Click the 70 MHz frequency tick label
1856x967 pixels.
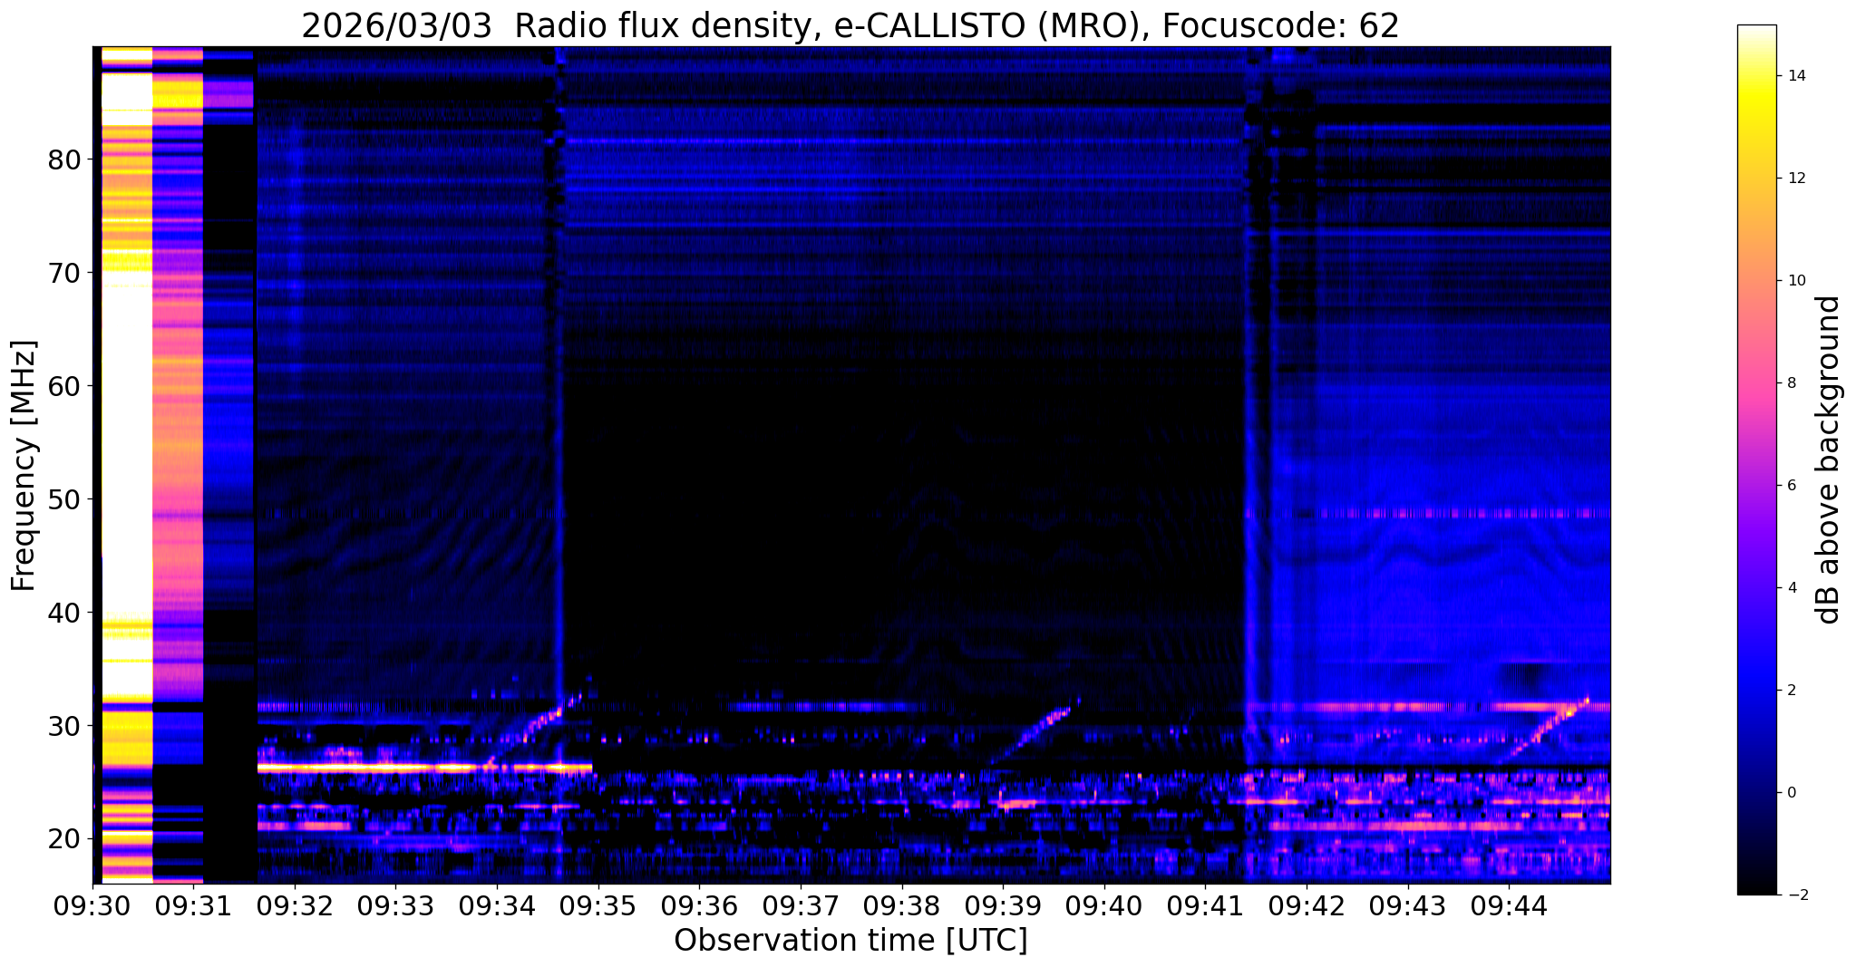point(63,273)
